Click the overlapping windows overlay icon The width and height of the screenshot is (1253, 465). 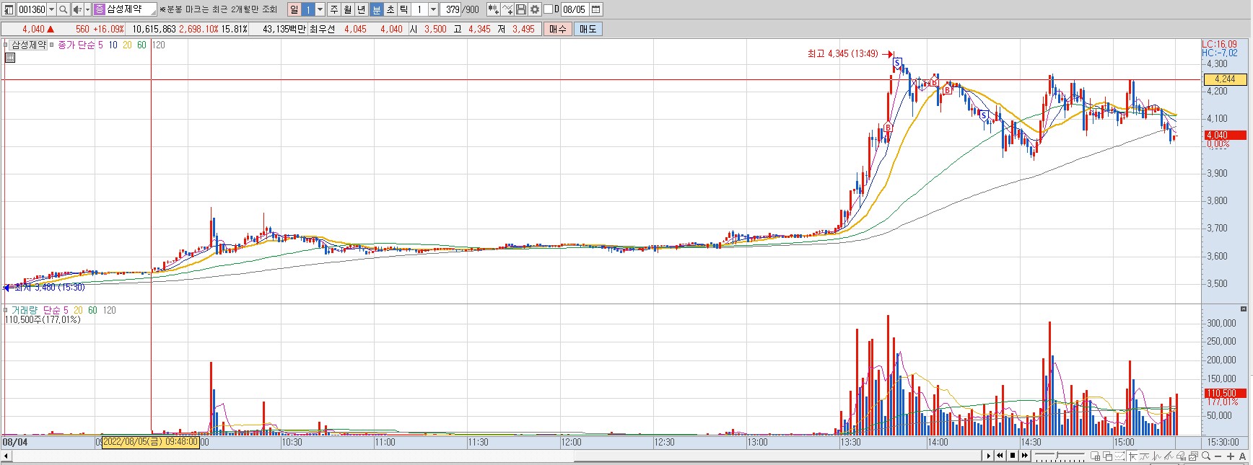point(1107,456)
